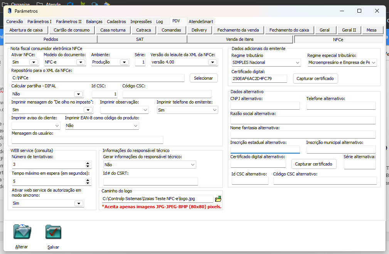Open the Cadastros tab
Viewport: 389px width, 254px height.
point(116,22)
